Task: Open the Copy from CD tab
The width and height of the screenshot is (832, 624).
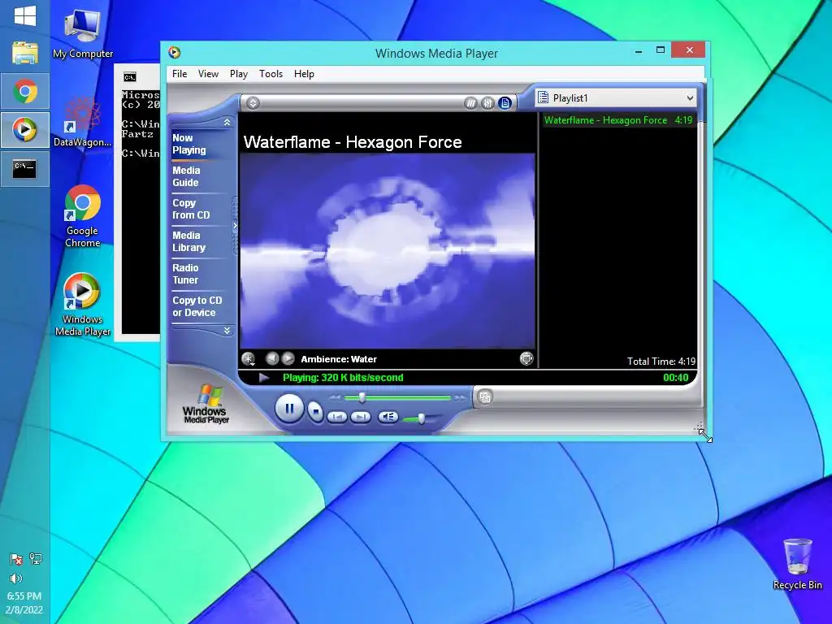Action: (x=191, y=209)
